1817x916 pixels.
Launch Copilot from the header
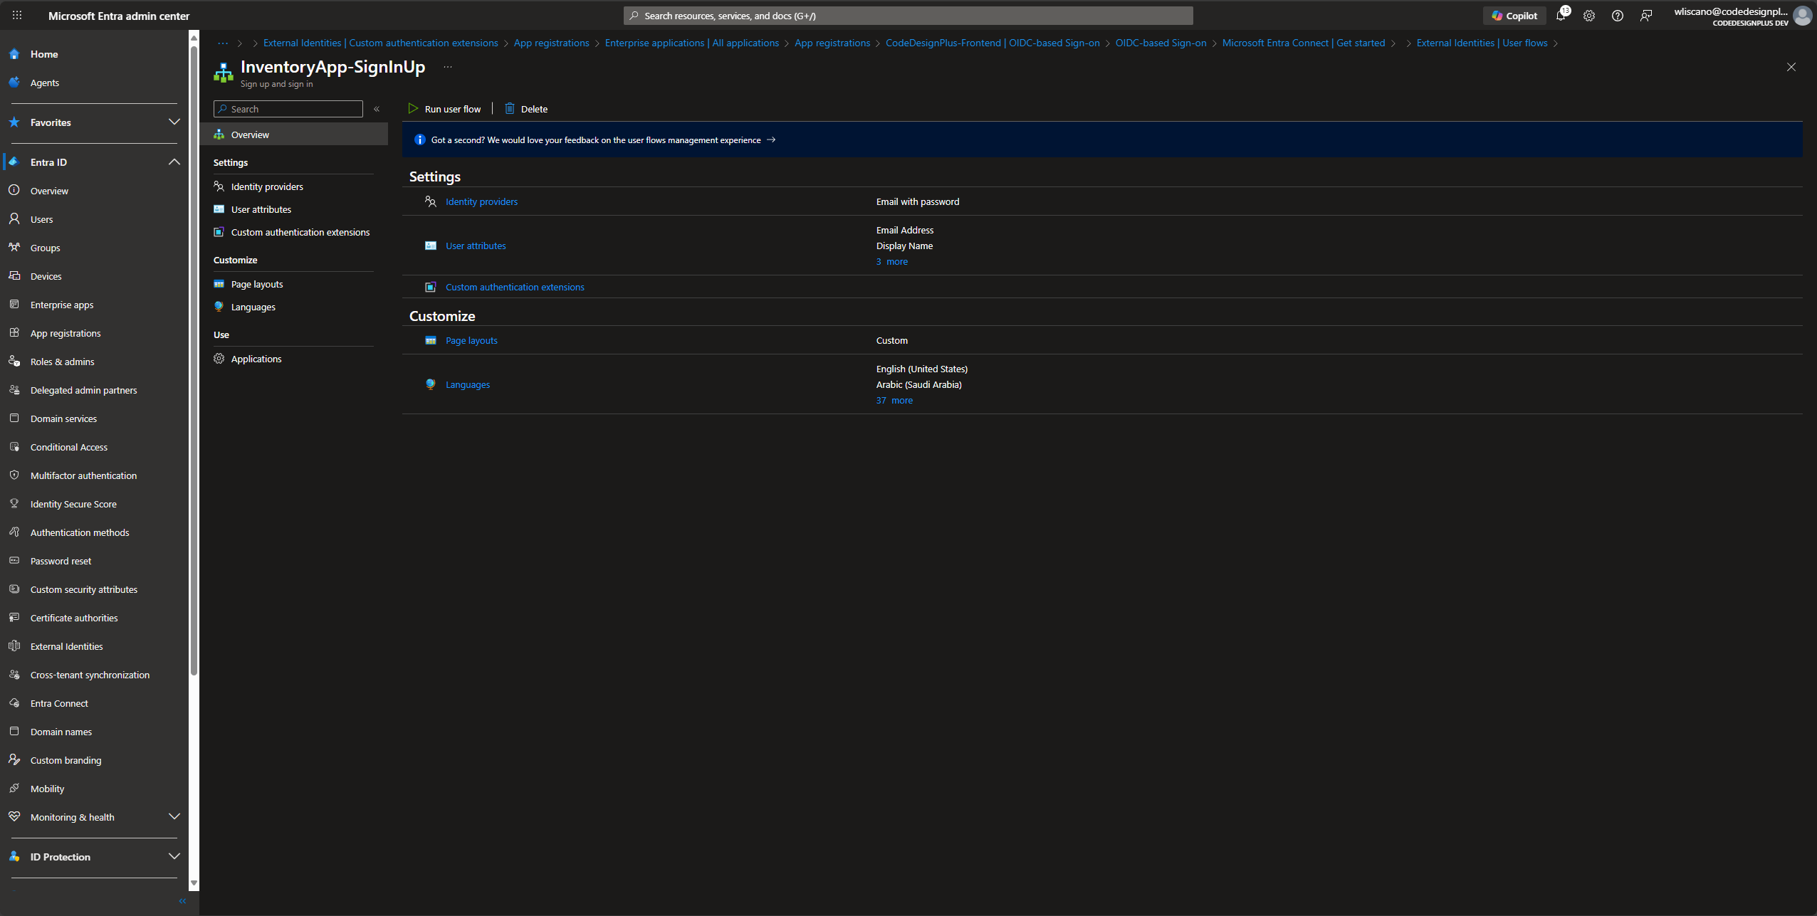click(x=1514, y=15)
